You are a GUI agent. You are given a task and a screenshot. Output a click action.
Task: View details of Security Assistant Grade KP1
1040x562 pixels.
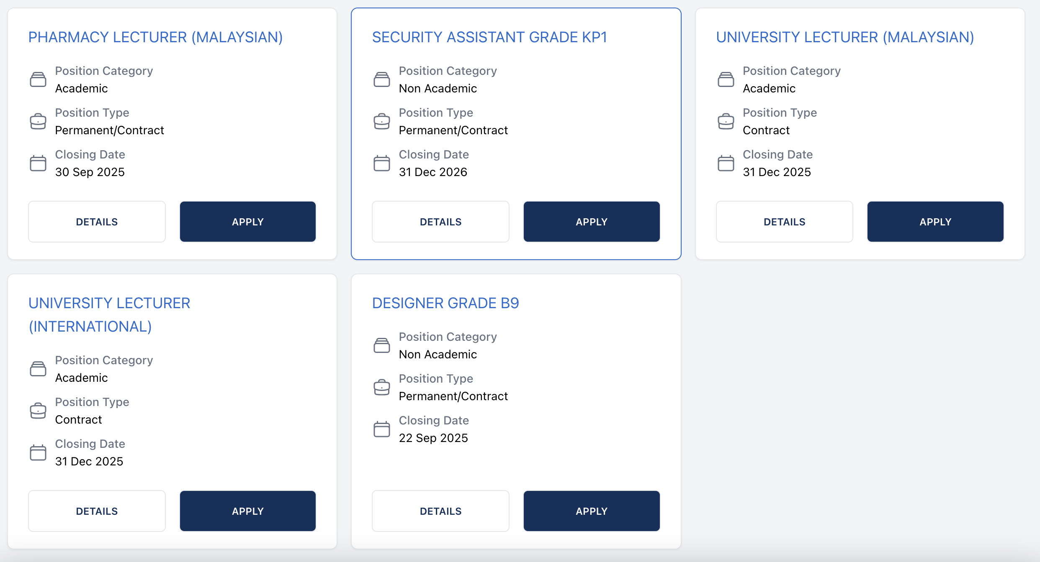click(440, 222)
